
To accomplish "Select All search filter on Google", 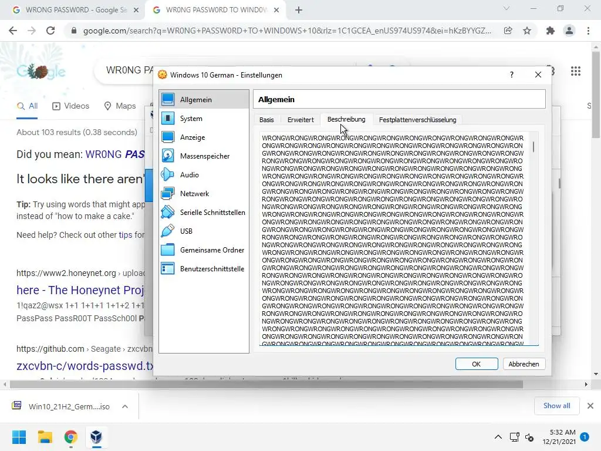I will click(x=27, y=106).
